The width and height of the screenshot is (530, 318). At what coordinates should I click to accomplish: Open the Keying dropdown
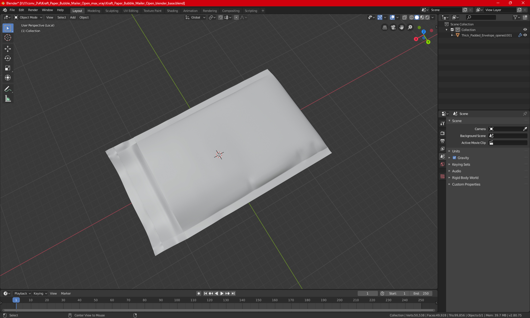[x=40, y=293]
